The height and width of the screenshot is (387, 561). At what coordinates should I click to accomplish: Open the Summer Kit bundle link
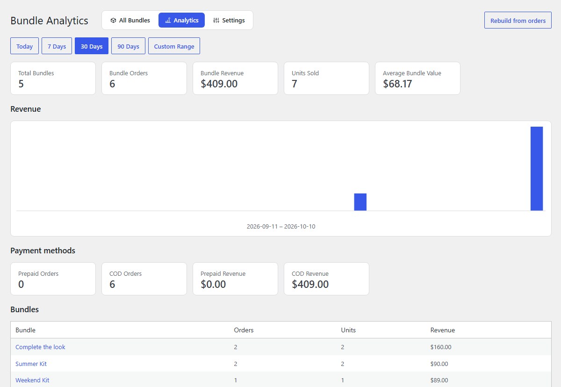(31, 364)
